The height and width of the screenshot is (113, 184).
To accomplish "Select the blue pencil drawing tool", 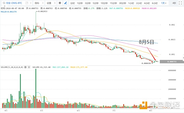I will pos(66,3).
